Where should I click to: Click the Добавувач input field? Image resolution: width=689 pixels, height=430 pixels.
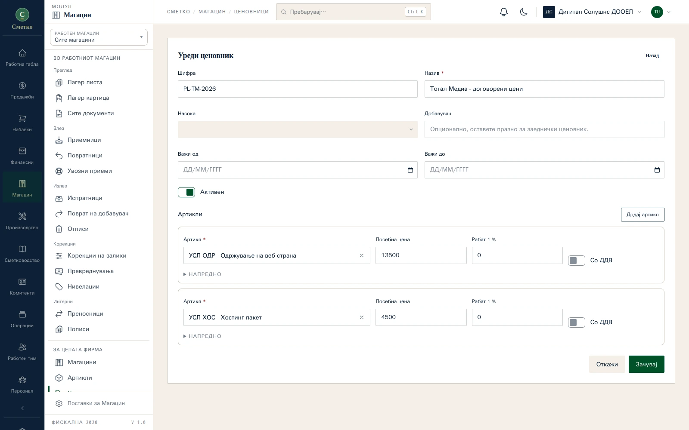pos(544,129)
